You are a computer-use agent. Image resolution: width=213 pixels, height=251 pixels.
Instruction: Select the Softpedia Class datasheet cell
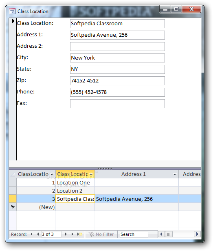click(75, 199)
